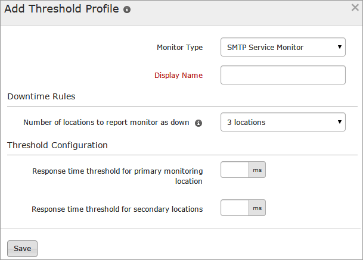363x260 pixels.
Task: Expand the 3 locations dropdown
Action: (x=283, y=122)
